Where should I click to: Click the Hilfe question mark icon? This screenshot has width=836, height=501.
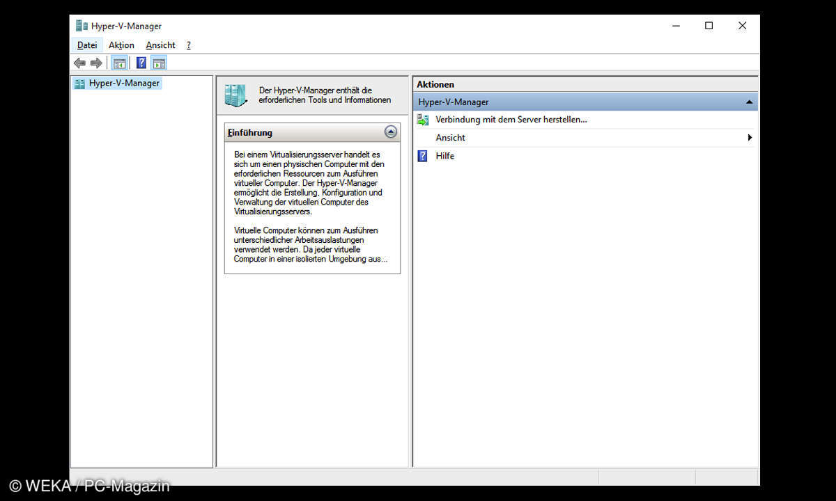point(422,156)
